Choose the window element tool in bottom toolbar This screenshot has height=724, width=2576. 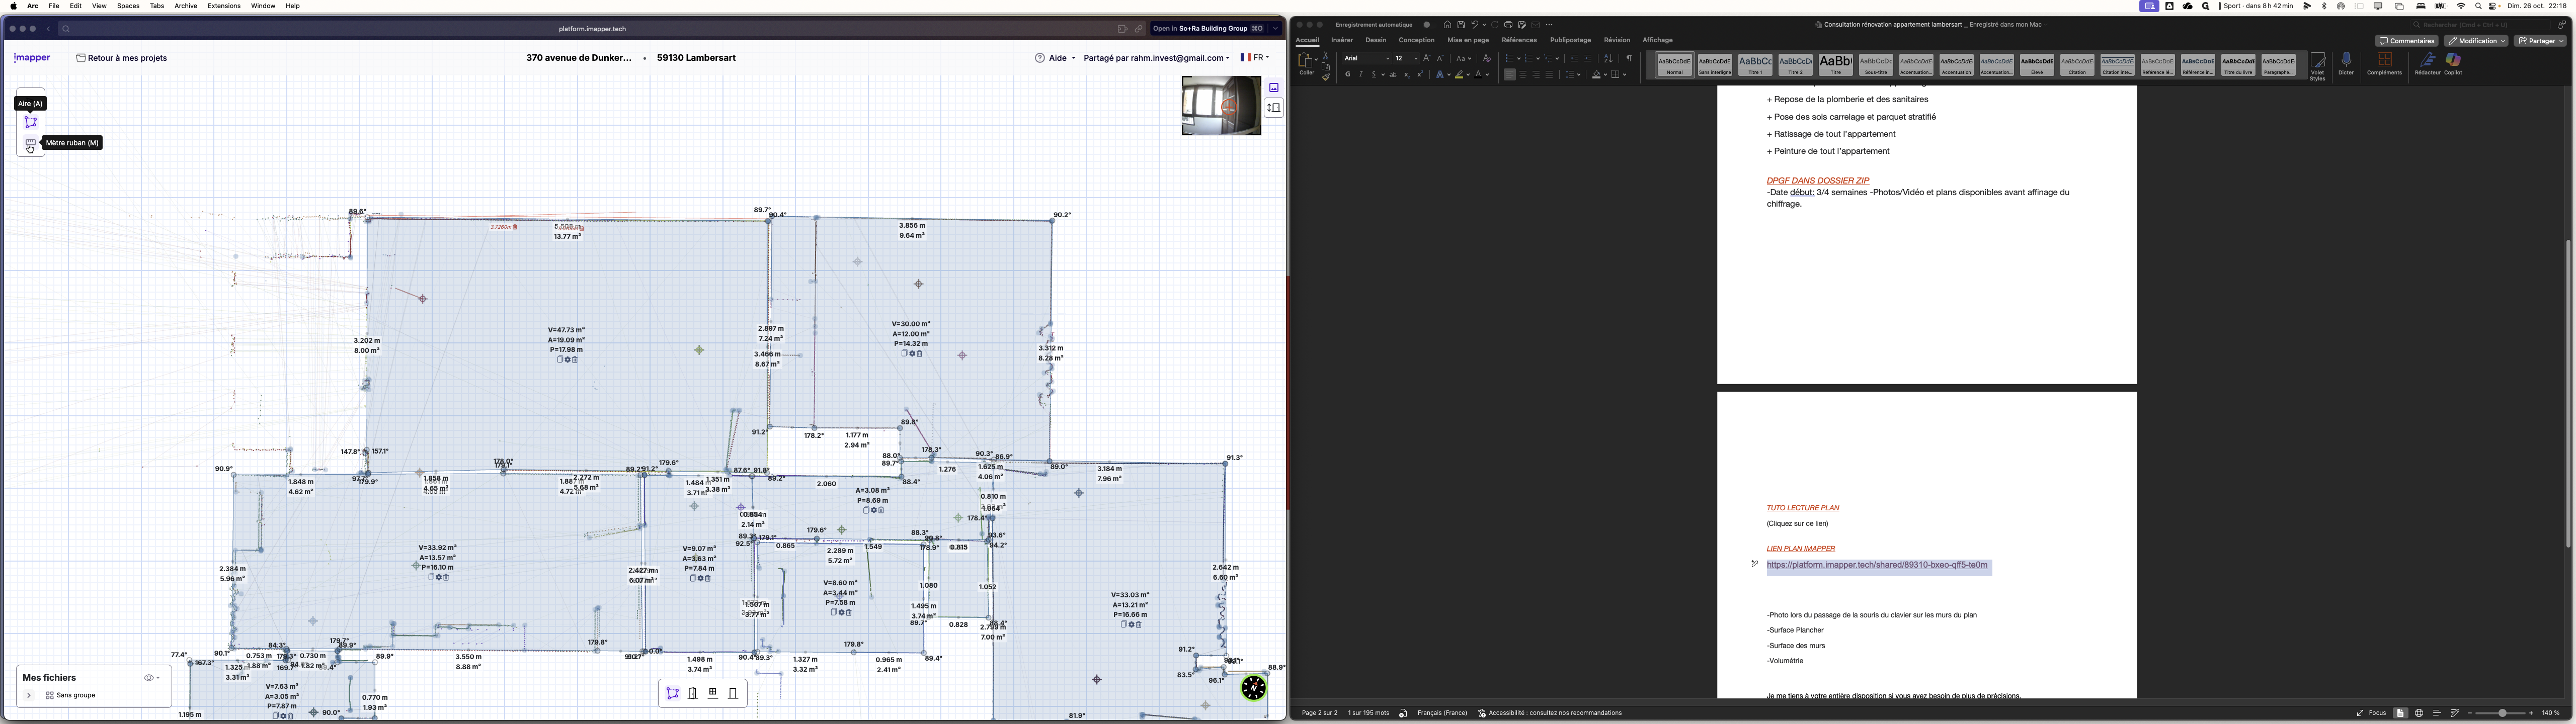713,693
